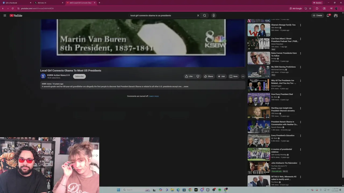Viewport: 344px width, 193px height.
Task: Select the Local Girl Connects Obama tab
Action: coord(81,3)
